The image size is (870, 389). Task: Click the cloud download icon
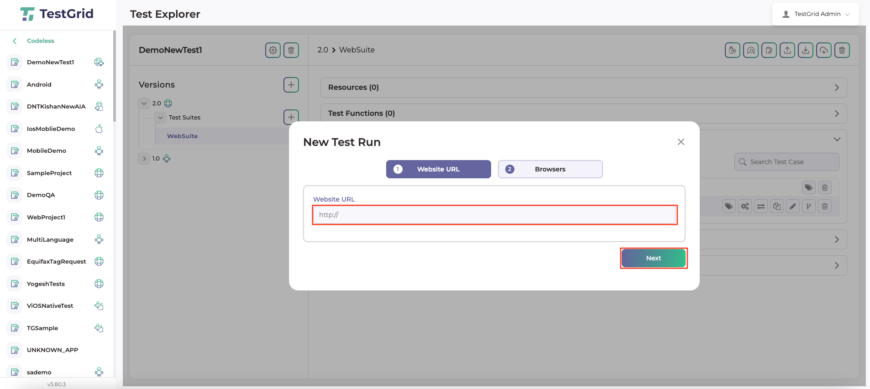point(824,50)
